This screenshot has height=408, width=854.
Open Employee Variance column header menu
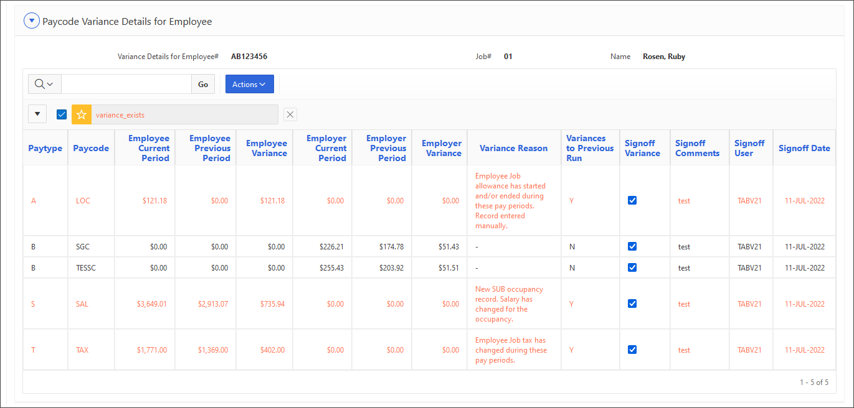(266, 148)
